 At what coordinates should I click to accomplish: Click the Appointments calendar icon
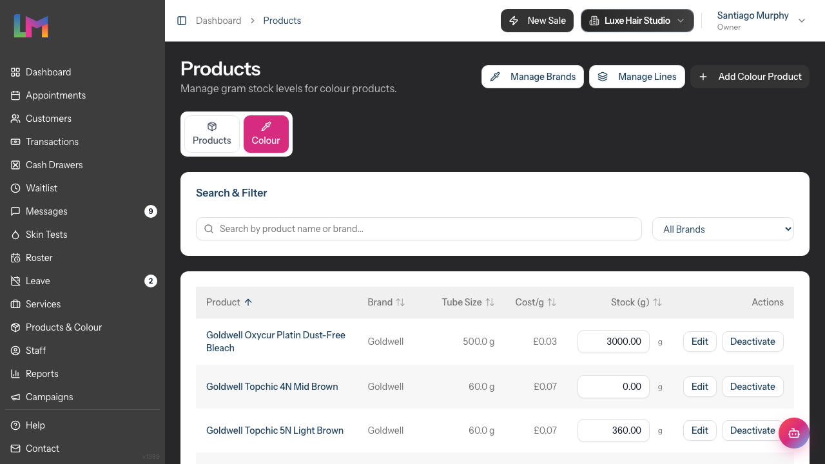pos(15,95)
